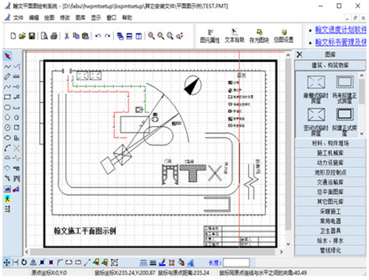Open the 修改 menu
This screenshot has width=369, height=280.
[65, 18]
